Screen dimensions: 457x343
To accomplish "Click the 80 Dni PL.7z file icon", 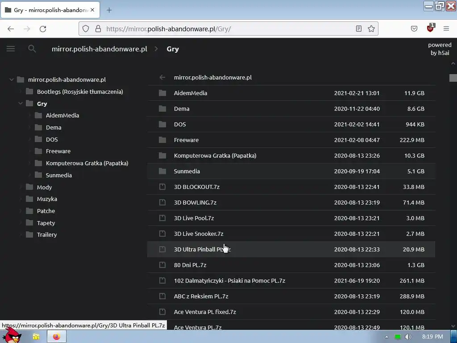I will 162,265.
